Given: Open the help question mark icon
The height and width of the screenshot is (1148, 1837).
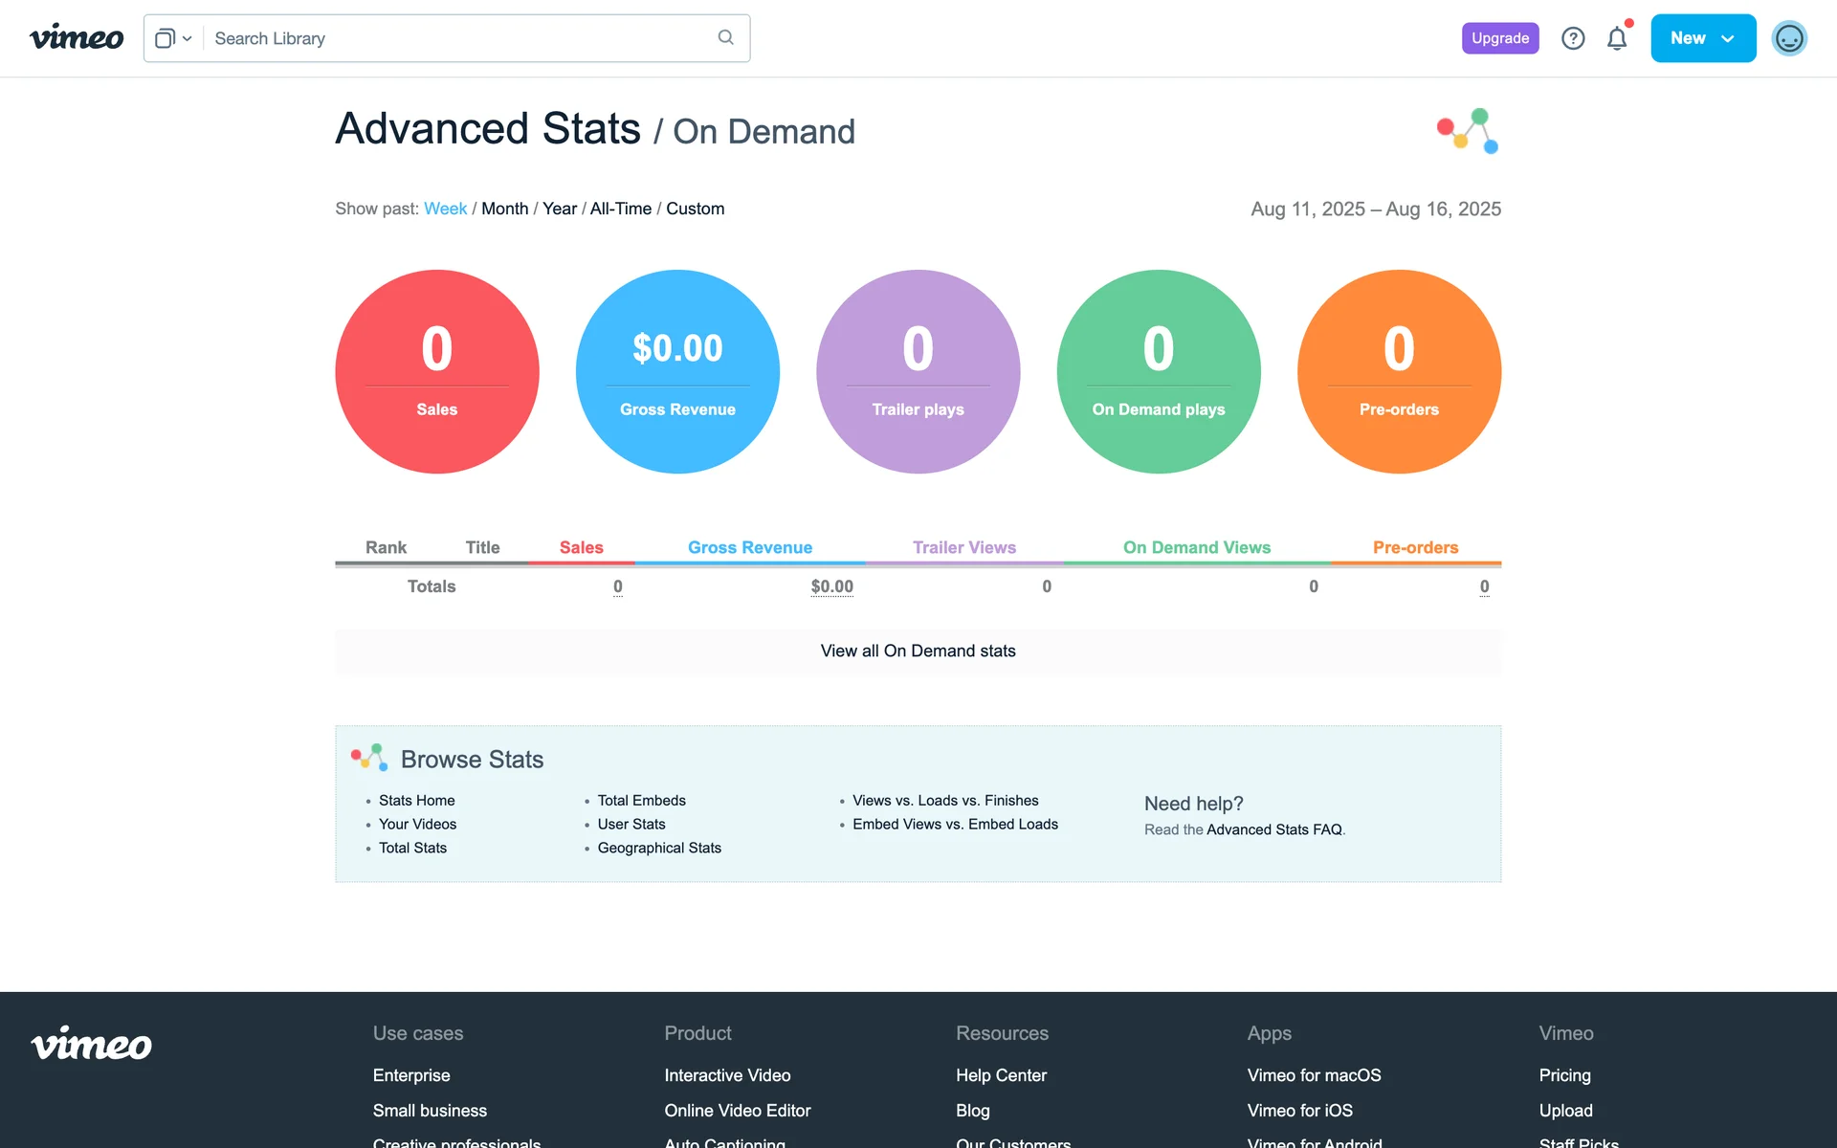Looking at the screenshot, I should click(1573, 38).
